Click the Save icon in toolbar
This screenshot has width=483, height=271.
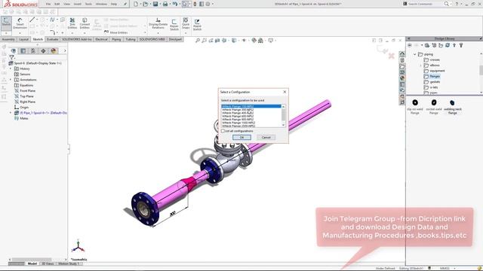155,4
